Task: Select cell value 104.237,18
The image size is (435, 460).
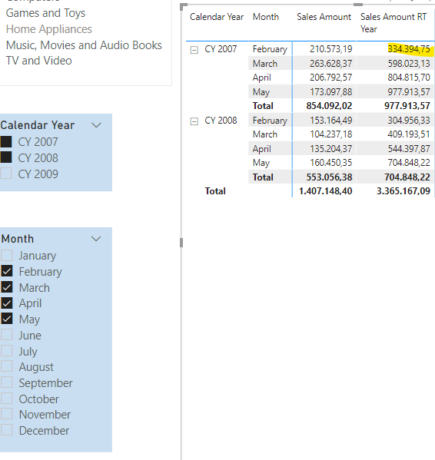Action: coord(330,134)
